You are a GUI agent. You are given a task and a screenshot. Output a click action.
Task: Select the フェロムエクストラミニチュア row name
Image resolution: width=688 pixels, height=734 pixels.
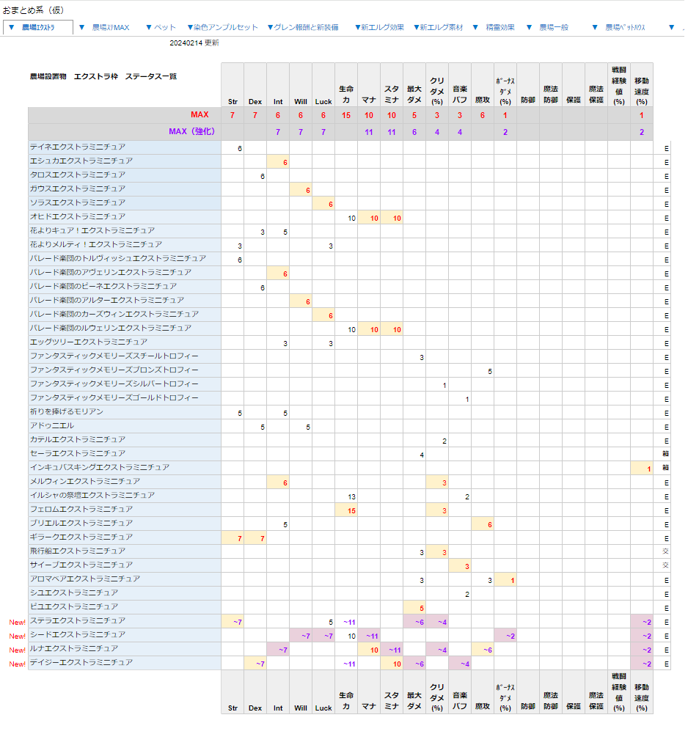tap(81, 510)
